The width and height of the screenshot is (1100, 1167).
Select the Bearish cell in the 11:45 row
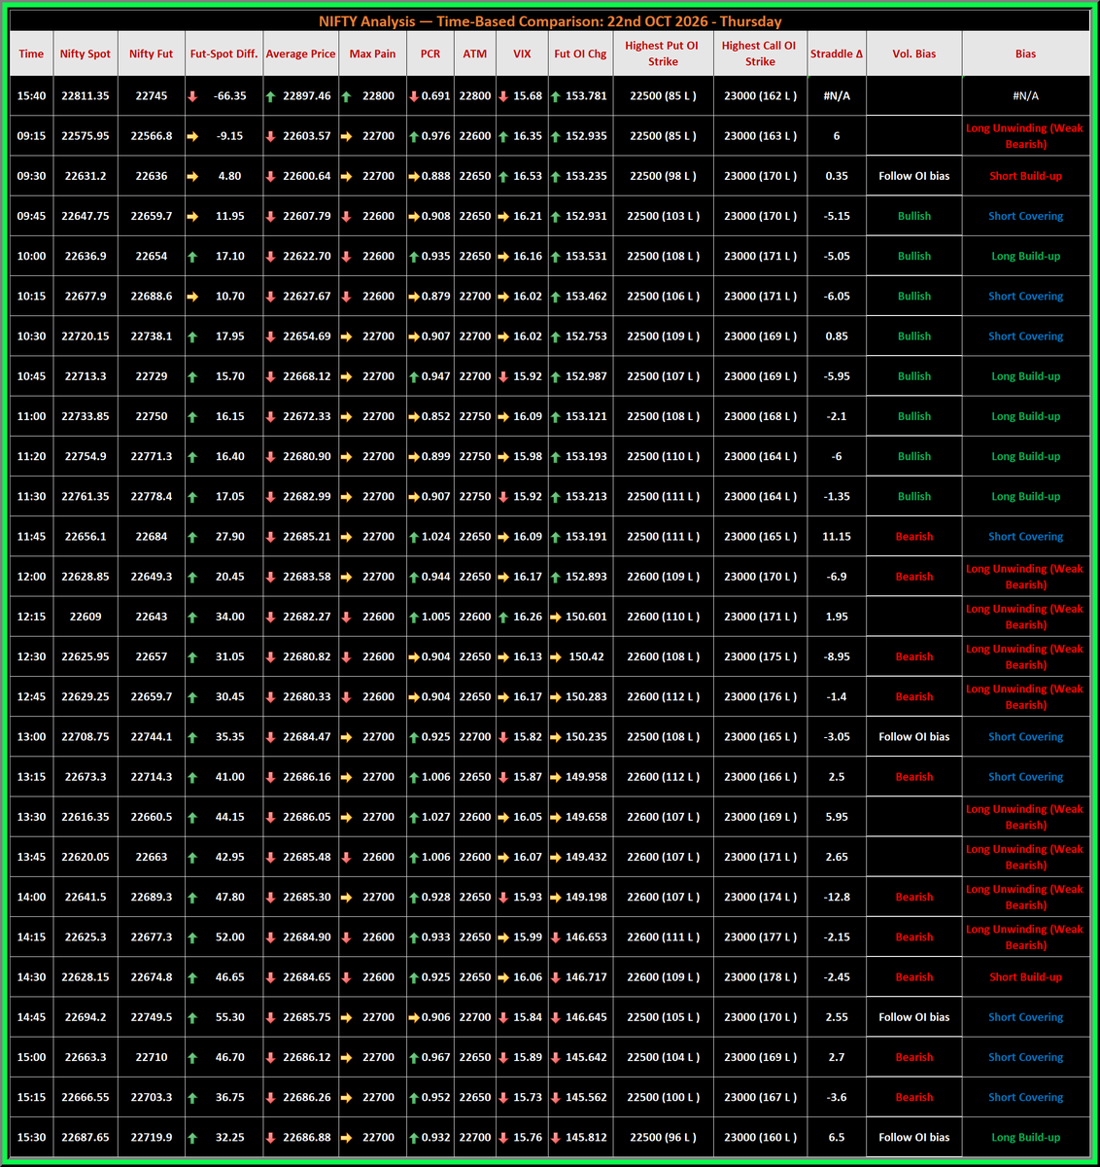coord(914,537)
